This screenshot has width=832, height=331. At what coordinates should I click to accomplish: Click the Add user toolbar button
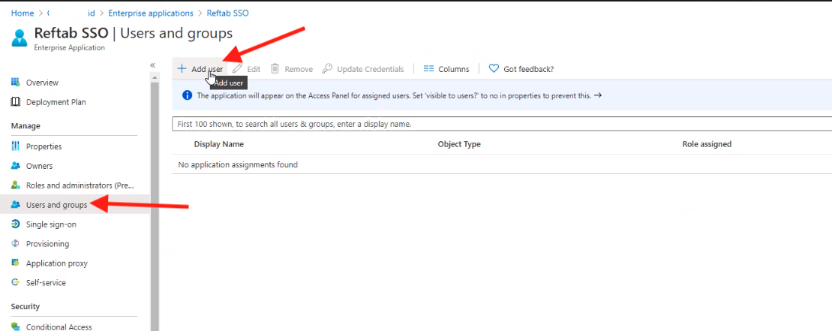click(x=200, y=69)
